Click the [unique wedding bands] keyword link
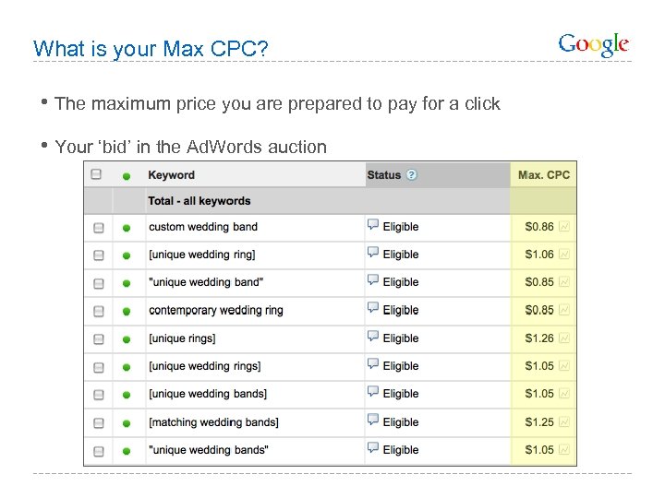This screenshot has height=498, width=665. pyautogui.click(x=208, y=394)
